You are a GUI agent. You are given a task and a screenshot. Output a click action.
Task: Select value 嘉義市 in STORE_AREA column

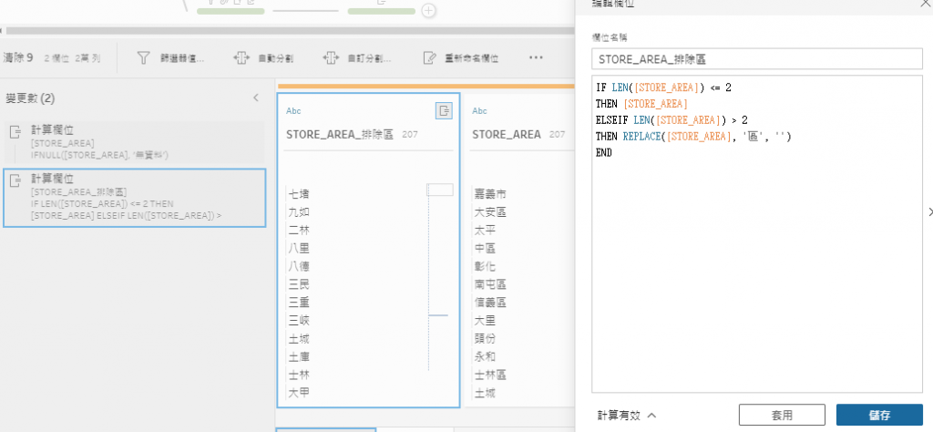click(490, 194)
